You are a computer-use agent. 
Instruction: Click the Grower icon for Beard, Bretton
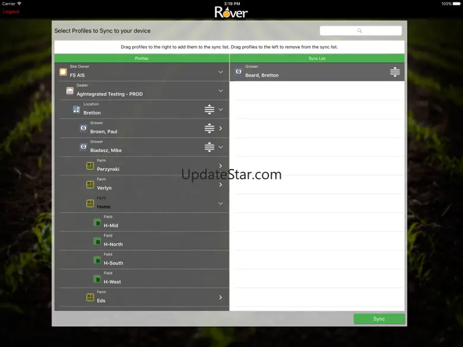[x=239, y=72]
